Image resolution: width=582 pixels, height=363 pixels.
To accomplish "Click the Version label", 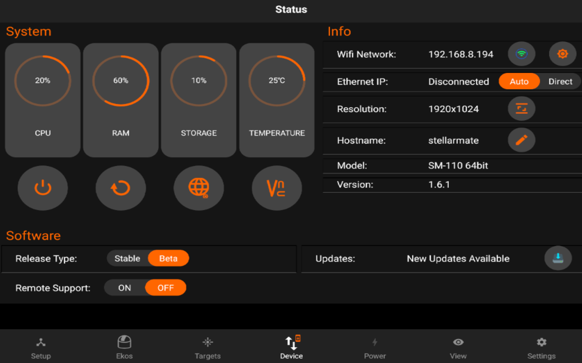I will 355,184.
